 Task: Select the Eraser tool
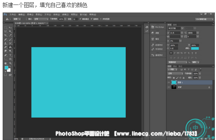[x=6, y=47]
